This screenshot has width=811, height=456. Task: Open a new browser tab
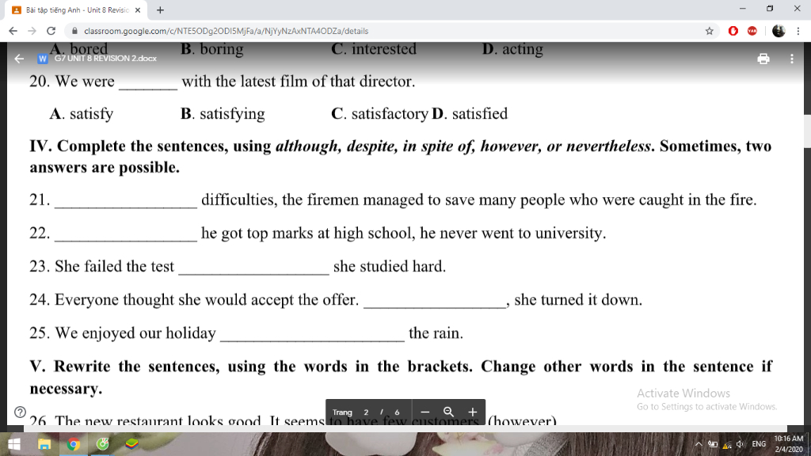click(160, 9)
